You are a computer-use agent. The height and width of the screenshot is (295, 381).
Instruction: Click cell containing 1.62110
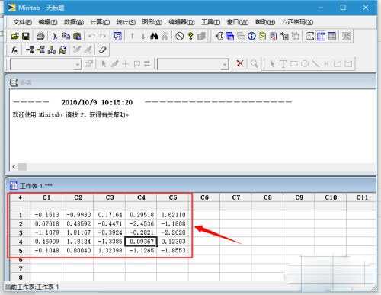click(173, 215)
